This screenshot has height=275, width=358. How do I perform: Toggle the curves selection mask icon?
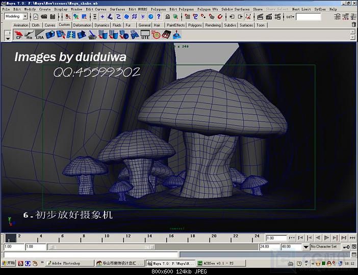118,17
